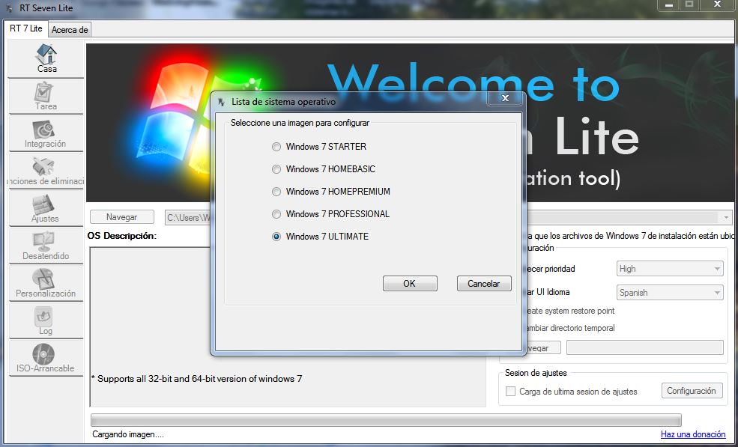Screen dimensions: 738x447
Task: Open the Desatendido unattended section
Action: click(46, 246)
